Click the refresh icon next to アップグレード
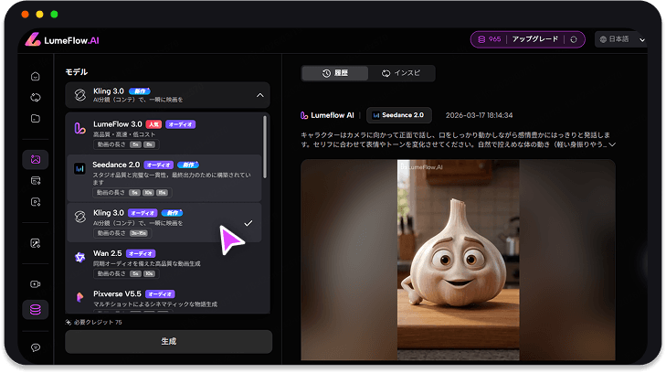Screen dimensions: 666x373 (574, 39)
